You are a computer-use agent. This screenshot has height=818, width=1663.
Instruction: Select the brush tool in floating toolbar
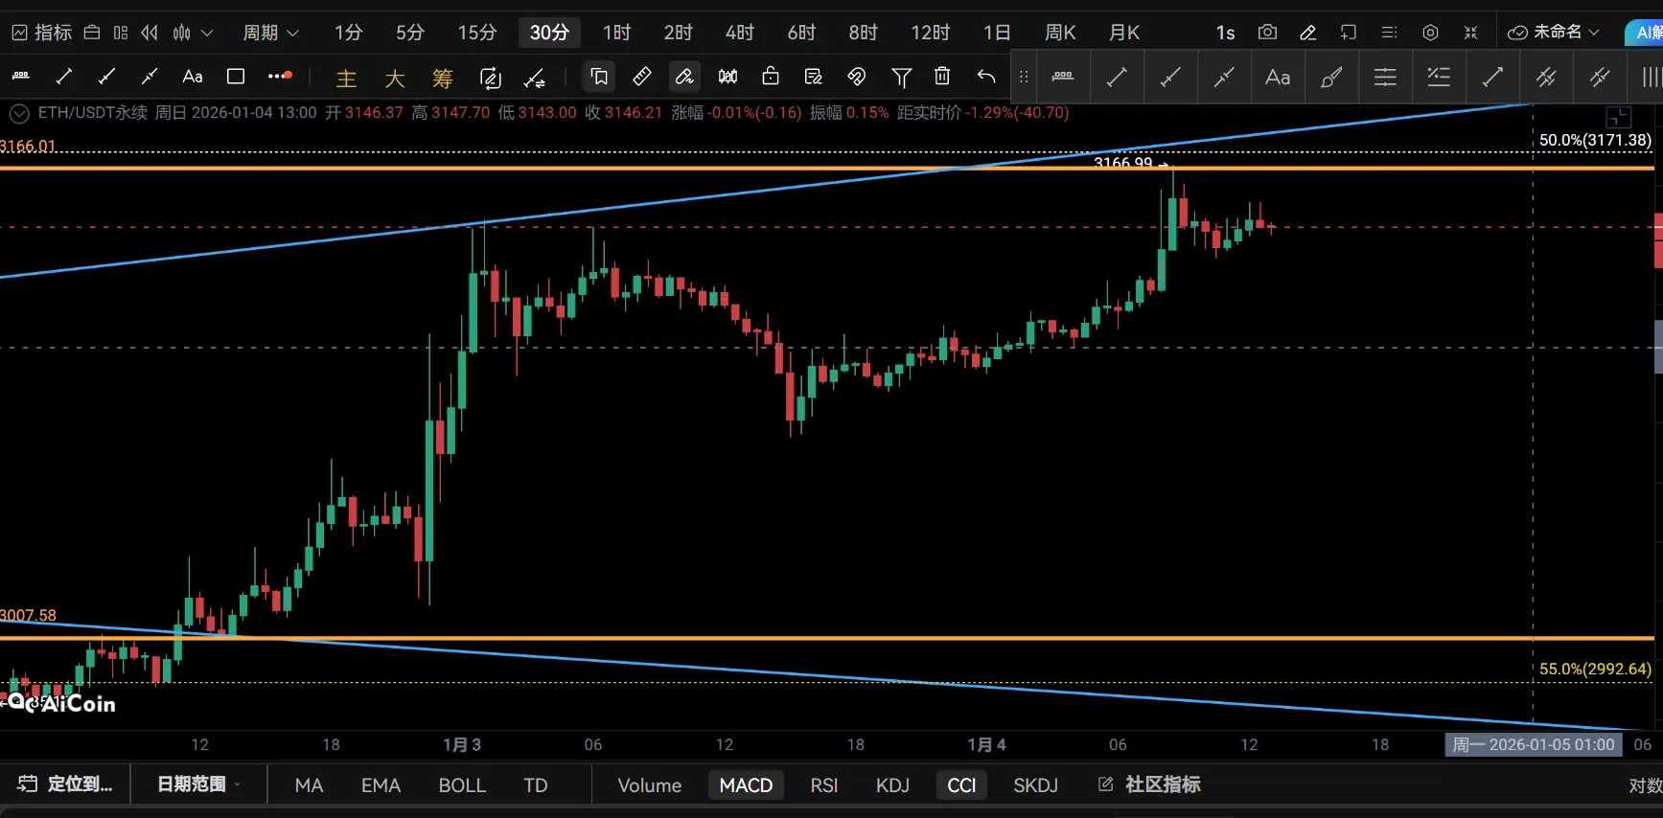[x=1331, y=78]
